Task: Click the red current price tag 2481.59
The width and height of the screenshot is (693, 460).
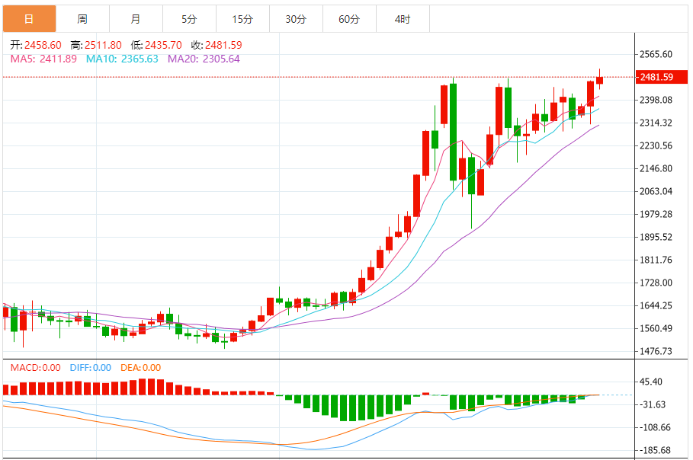Action: 656,77
